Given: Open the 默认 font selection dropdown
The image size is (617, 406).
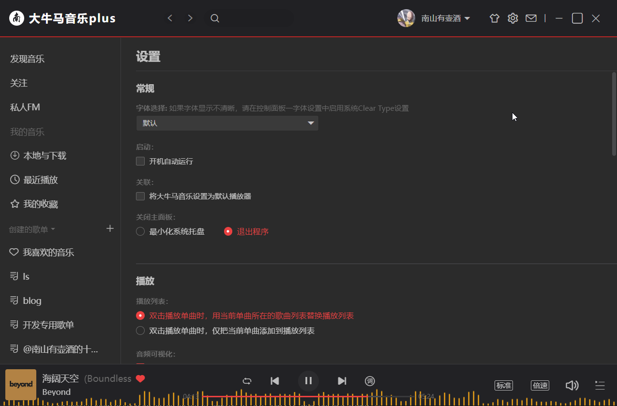Looking at the screenshot, I should (x=227, y=123).
